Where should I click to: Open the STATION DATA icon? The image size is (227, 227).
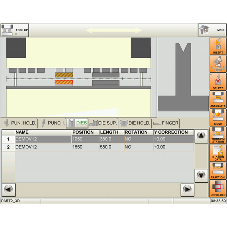(218, 153)
